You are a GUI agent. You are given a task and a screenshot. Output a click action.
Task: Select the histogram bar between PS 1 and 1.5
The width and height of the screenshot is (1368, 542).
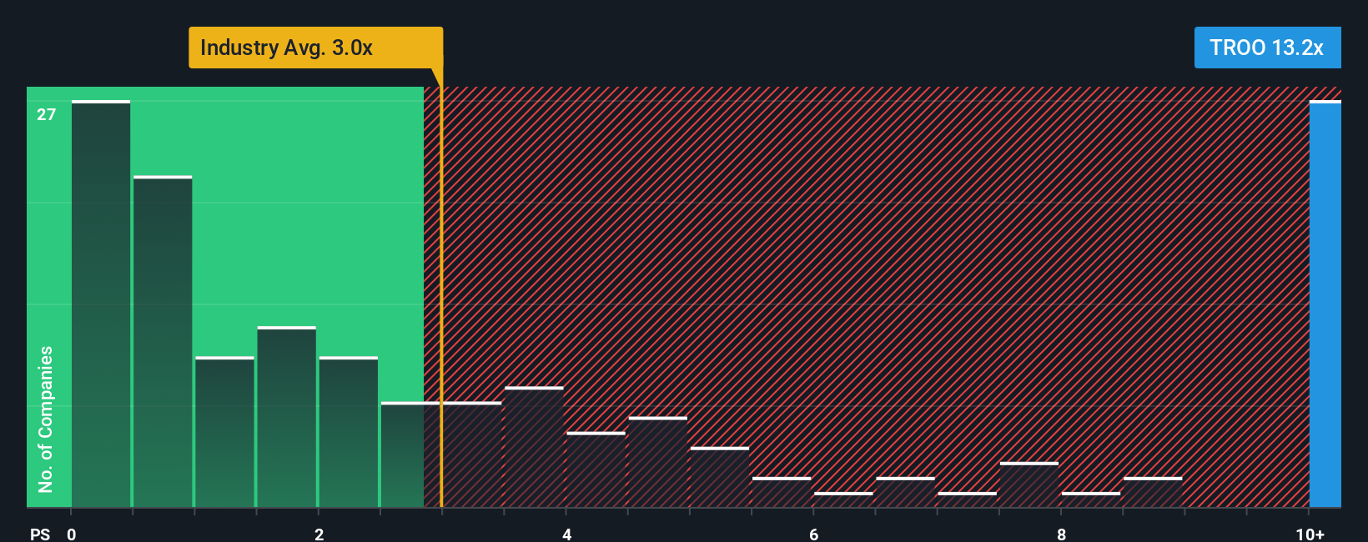[x=224, y=431]
